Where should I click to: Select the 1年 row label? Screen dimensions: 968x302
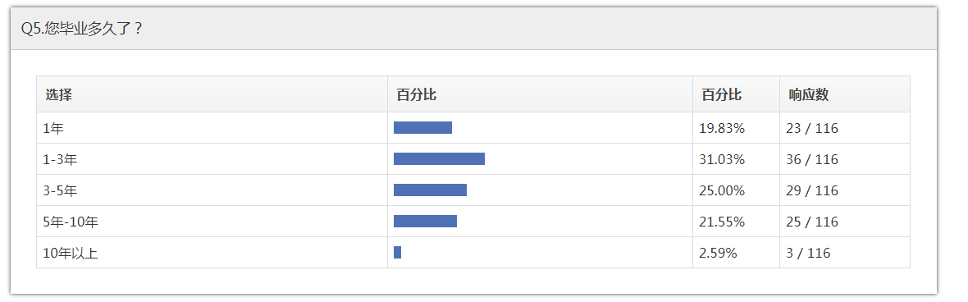pyautogui.click(x=53, y=129)
